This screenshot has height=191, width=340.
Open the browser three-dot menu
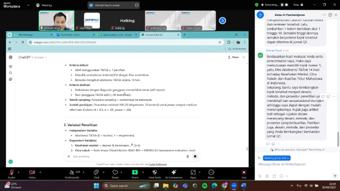[x=244, y=42]
